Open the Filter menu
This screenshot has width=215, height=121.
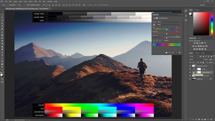[x=36, y=1]
